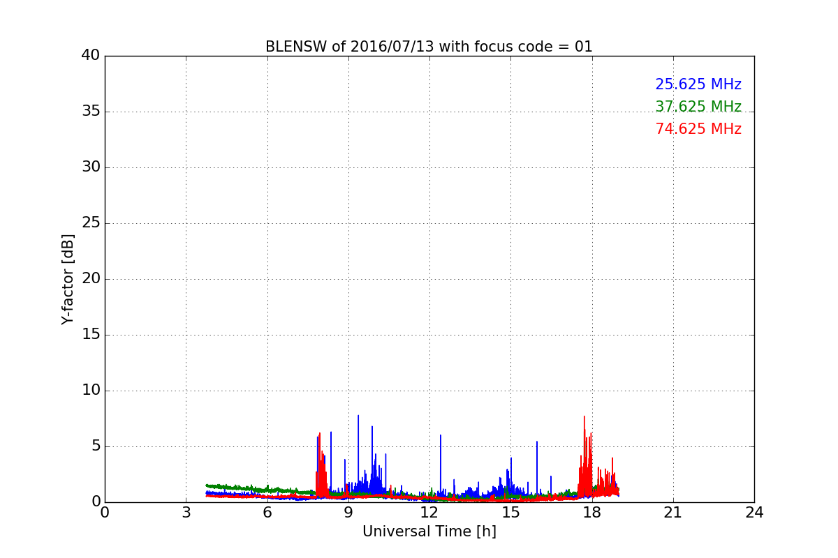
Task: Click the x-axis tick label '9'
Action: [348, 513]
